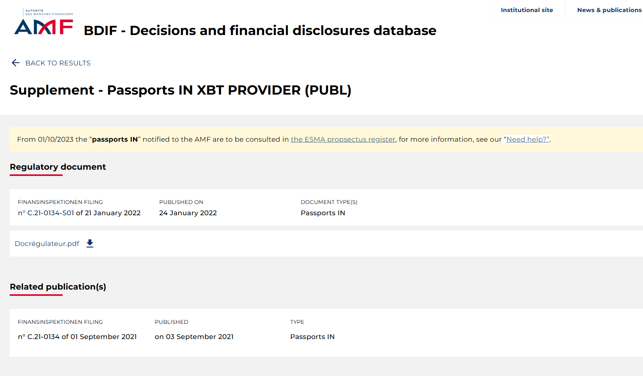The image size is (643, 376).
Task: Go back to results
Action: [x=58, y=63]
